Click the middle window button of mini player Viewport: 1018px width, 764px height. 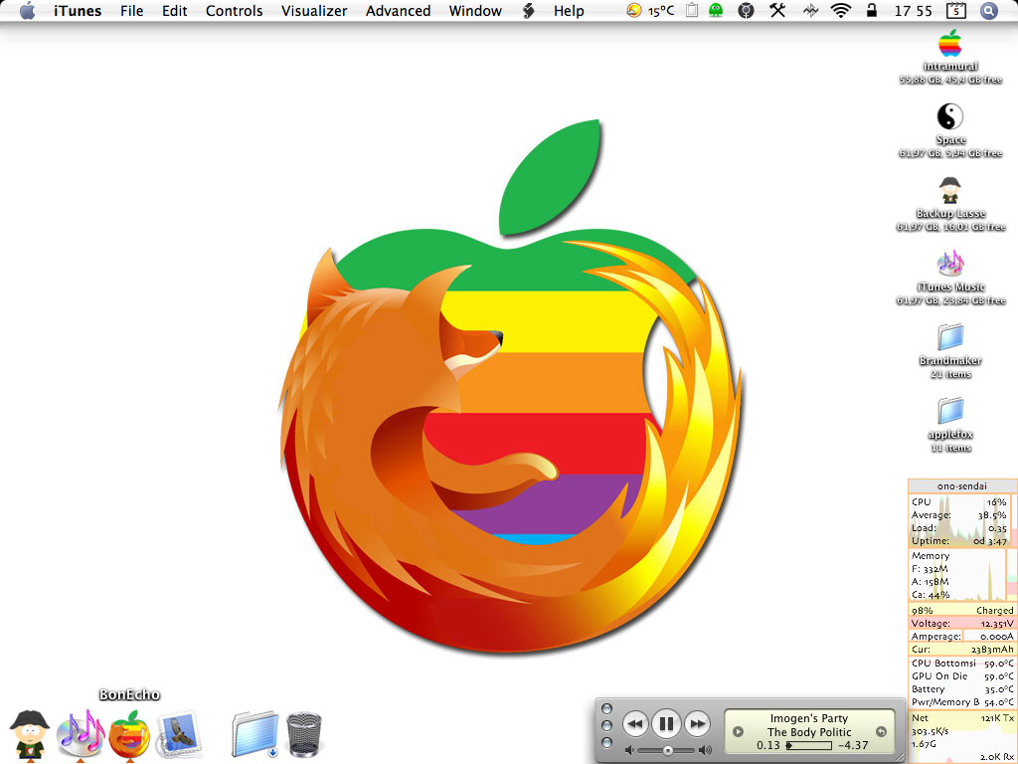[607, 725]
